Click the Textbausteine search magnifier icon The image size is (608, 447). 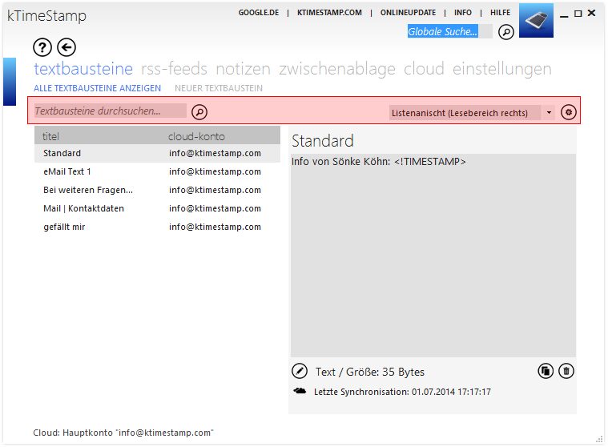click(x=199, y=112)
